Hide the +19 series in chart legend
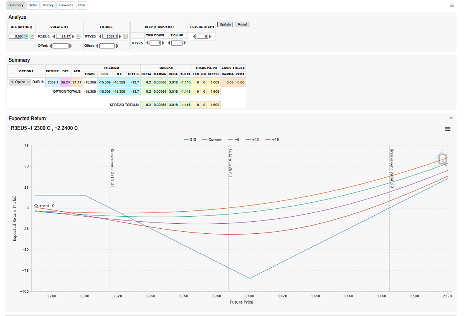464x316 pixels. 273,139
